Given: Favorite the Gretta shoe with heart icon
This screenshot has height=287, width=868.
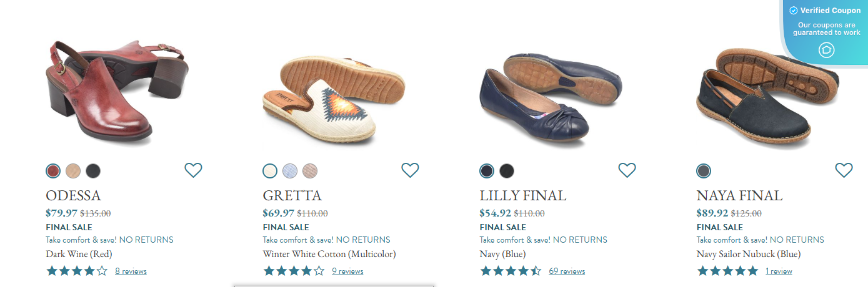Looking at the screenshot, I should (x=410, y=170).
